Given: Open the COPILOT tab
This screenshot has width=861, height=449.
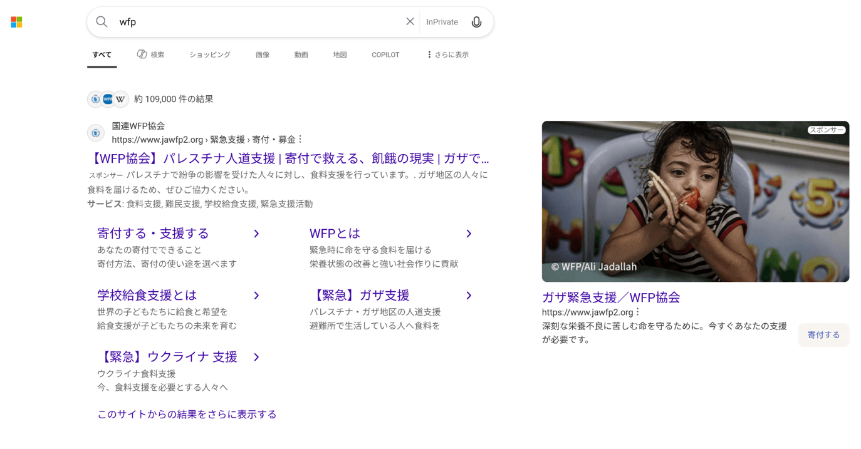Looking at the screenshot, I should click(x=385, y=54).
